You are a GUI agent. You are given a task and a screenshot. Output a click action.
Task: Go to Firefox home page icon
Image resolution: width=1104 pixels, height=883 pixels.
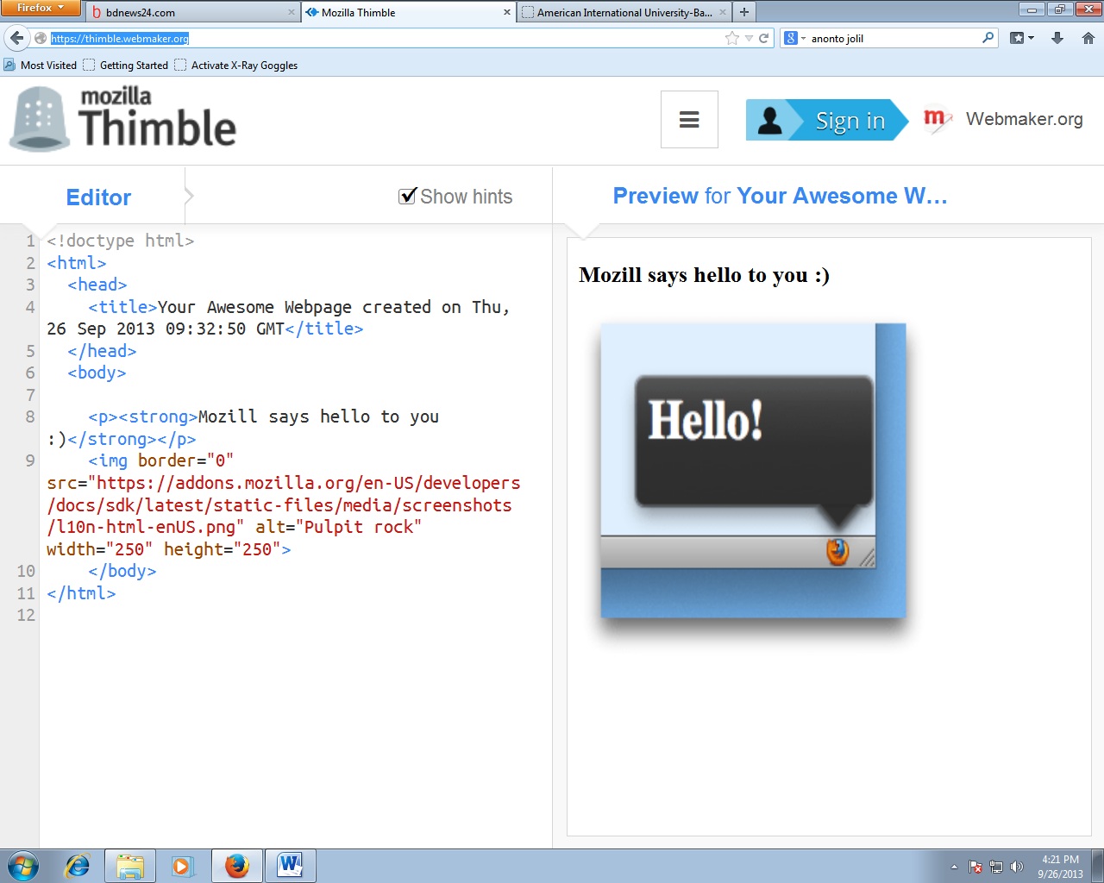pos(1088,38)
